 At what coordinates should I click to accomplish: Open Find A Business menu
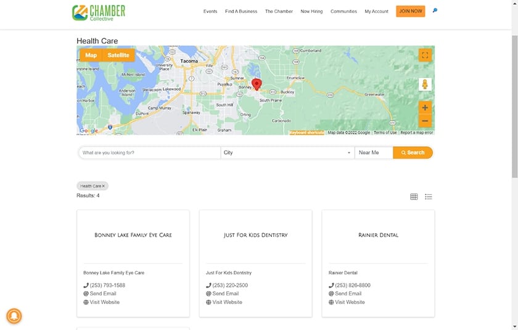[241, 11]
